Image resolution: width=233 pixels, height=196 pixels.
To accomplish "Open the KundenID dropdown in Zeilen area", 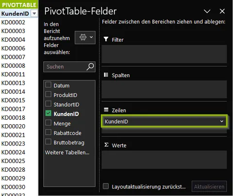I will pyautogui.click(x=222, y=121).
